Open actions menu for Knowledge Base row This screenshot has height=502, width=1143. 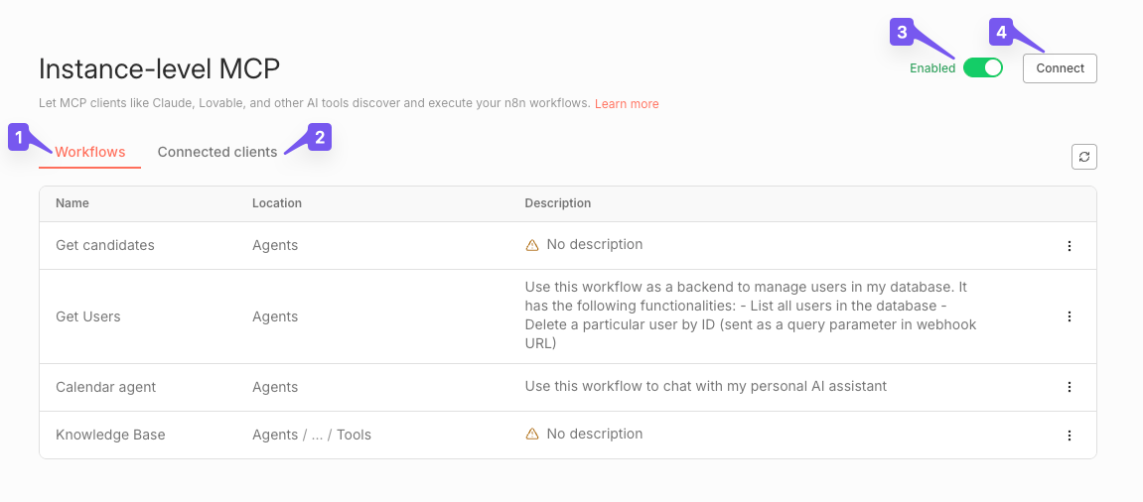tap(1070, 436)
